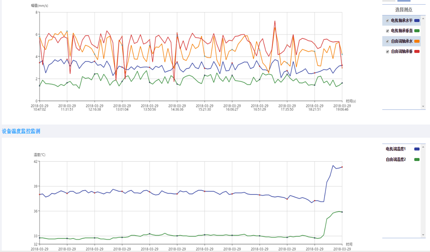
Task: Click temperature legend scroll down arrow
Action: (x=423, y=235)
